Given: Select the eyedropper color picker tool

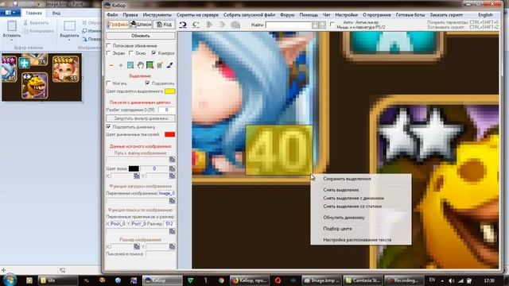Looking at the screenshot, I should click(169, 65).
